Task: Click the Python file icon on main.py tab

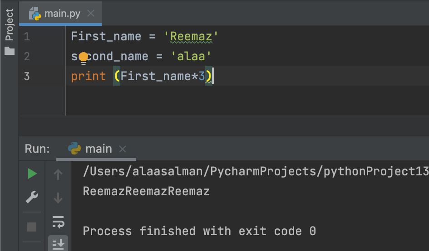Action: (35, 14)
